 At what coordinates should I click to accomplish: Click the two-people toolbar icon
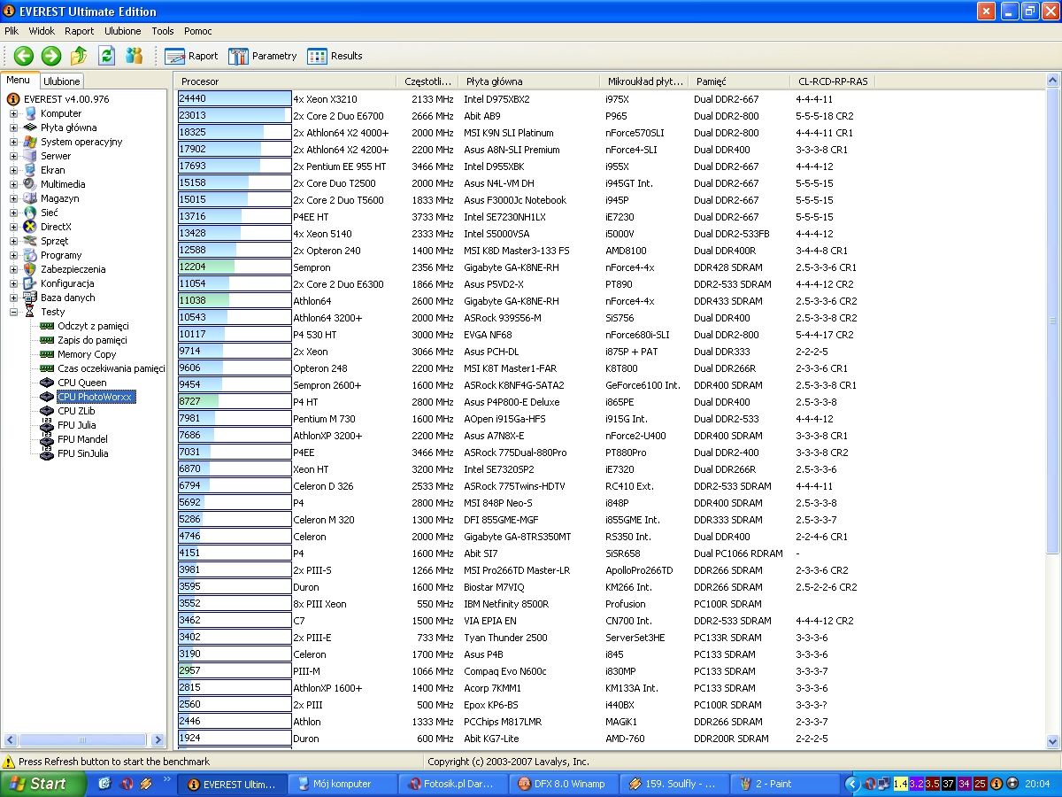134,56
